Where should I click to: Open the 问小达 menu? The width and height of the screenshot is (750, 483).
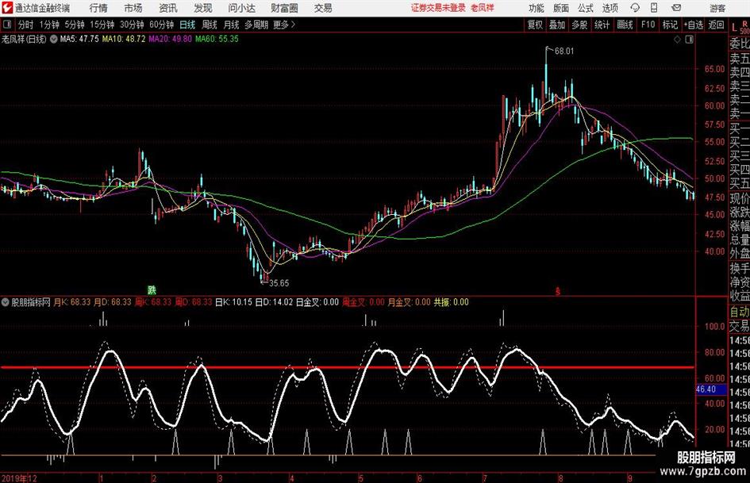pyautogui.click(x=241, y=8)
